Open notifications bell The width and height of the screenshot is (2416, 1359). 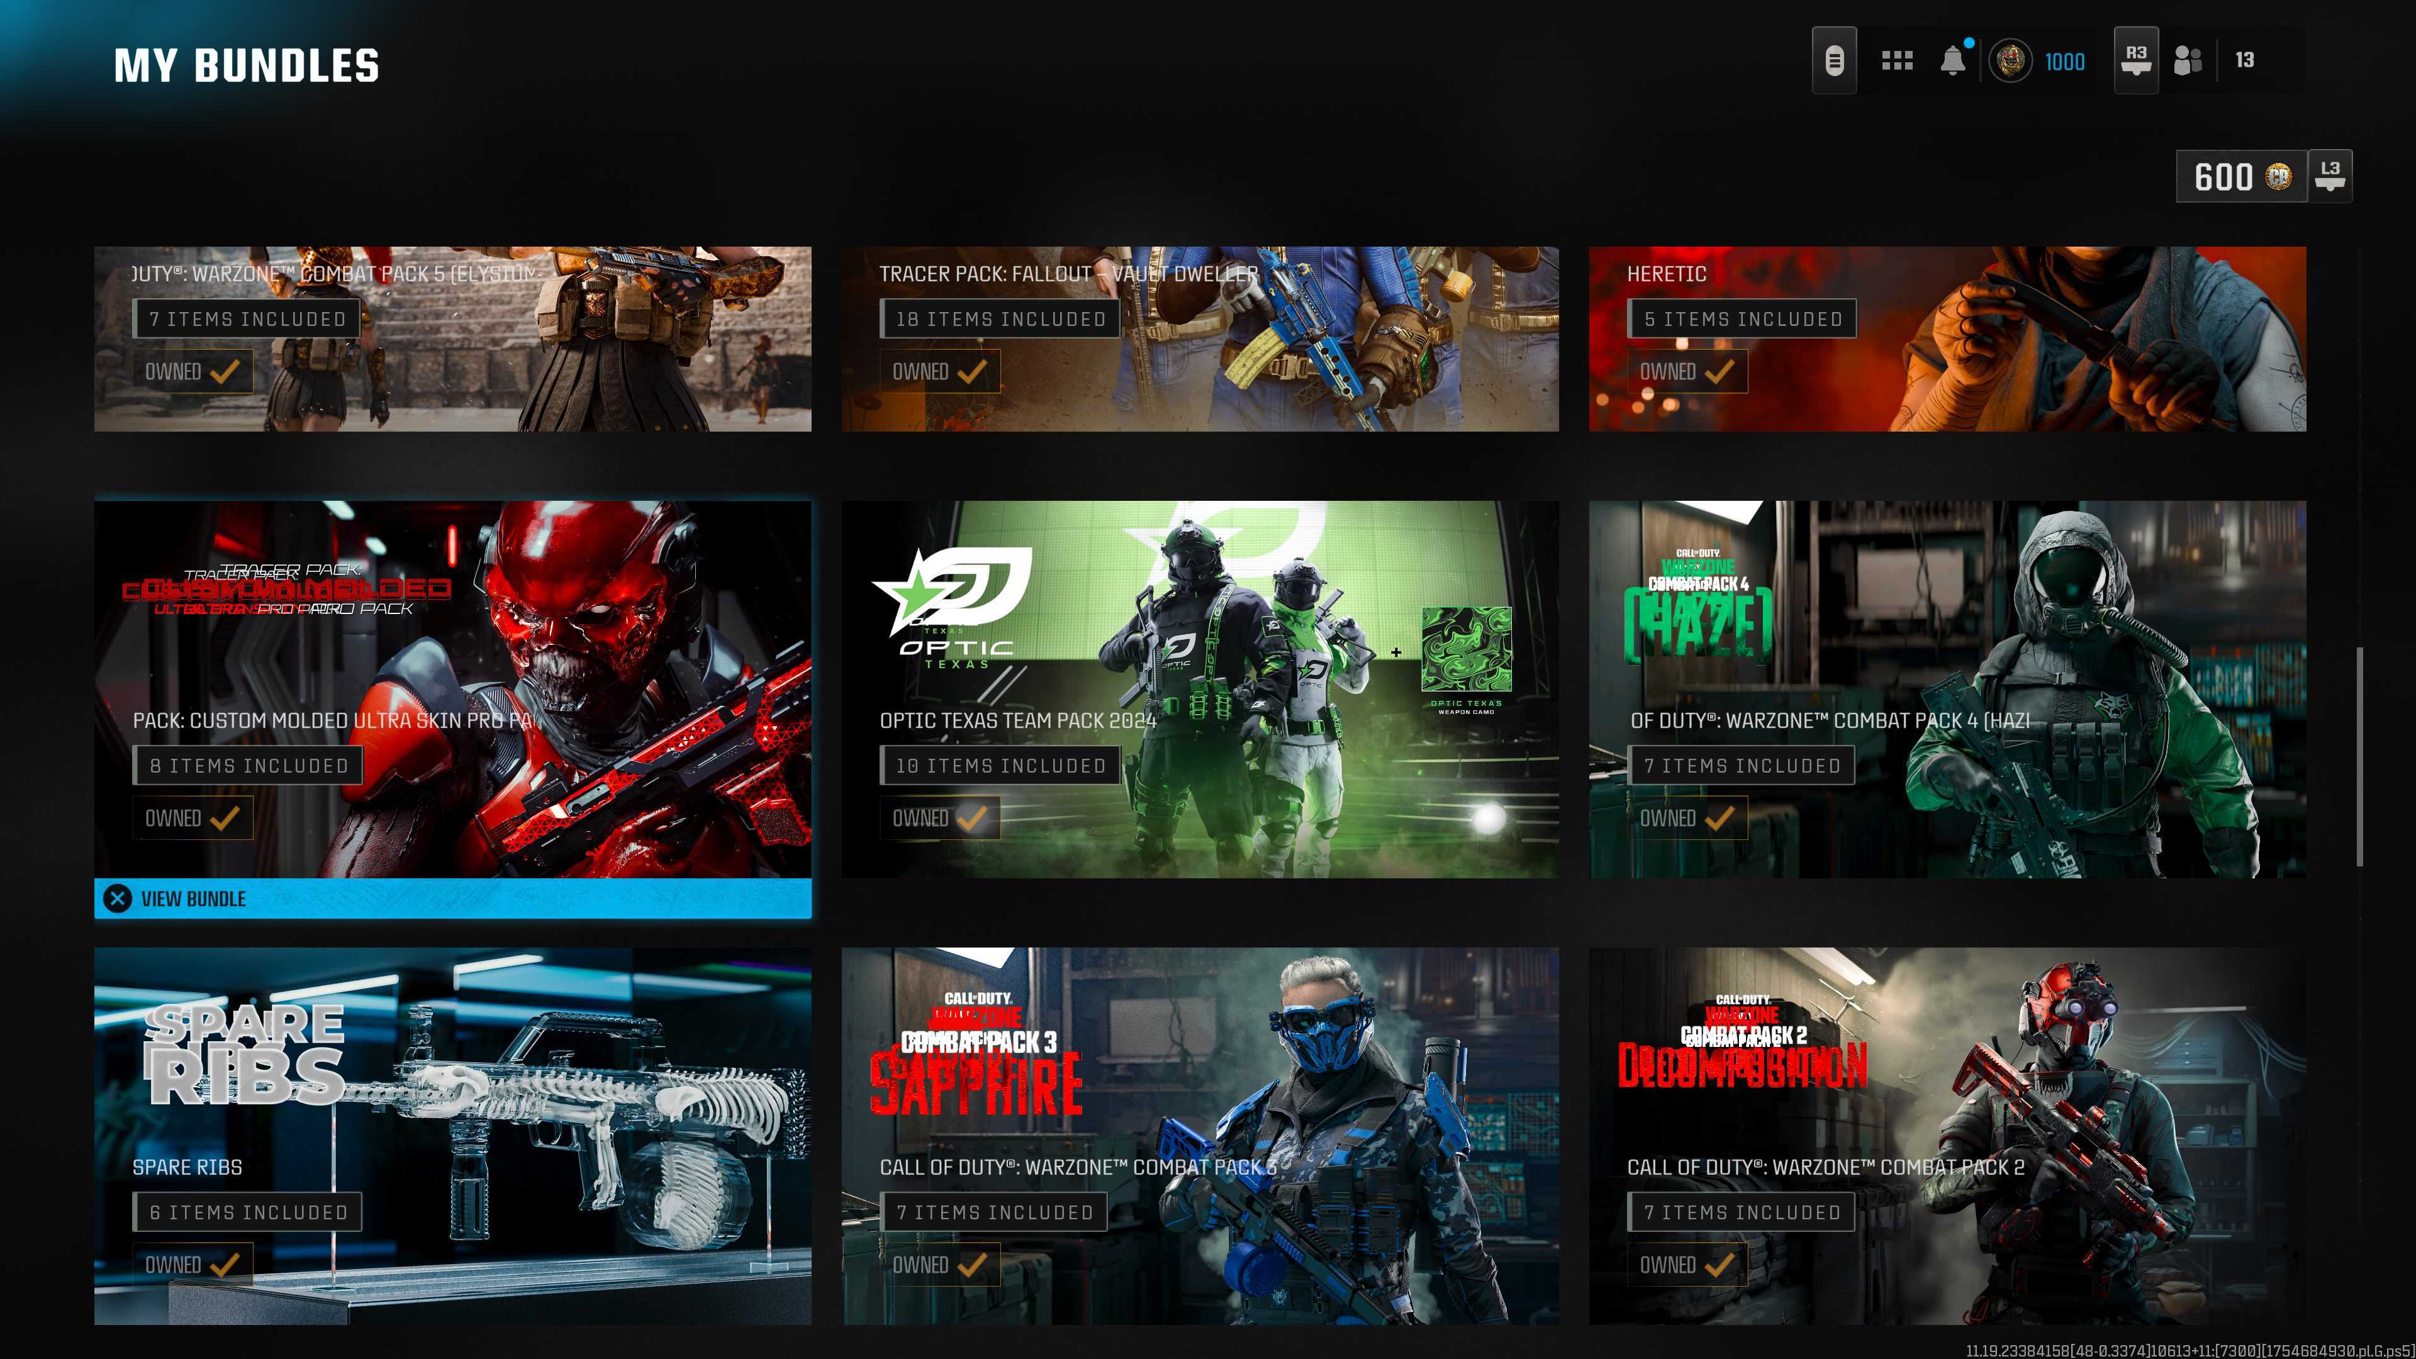[1953, 61]
